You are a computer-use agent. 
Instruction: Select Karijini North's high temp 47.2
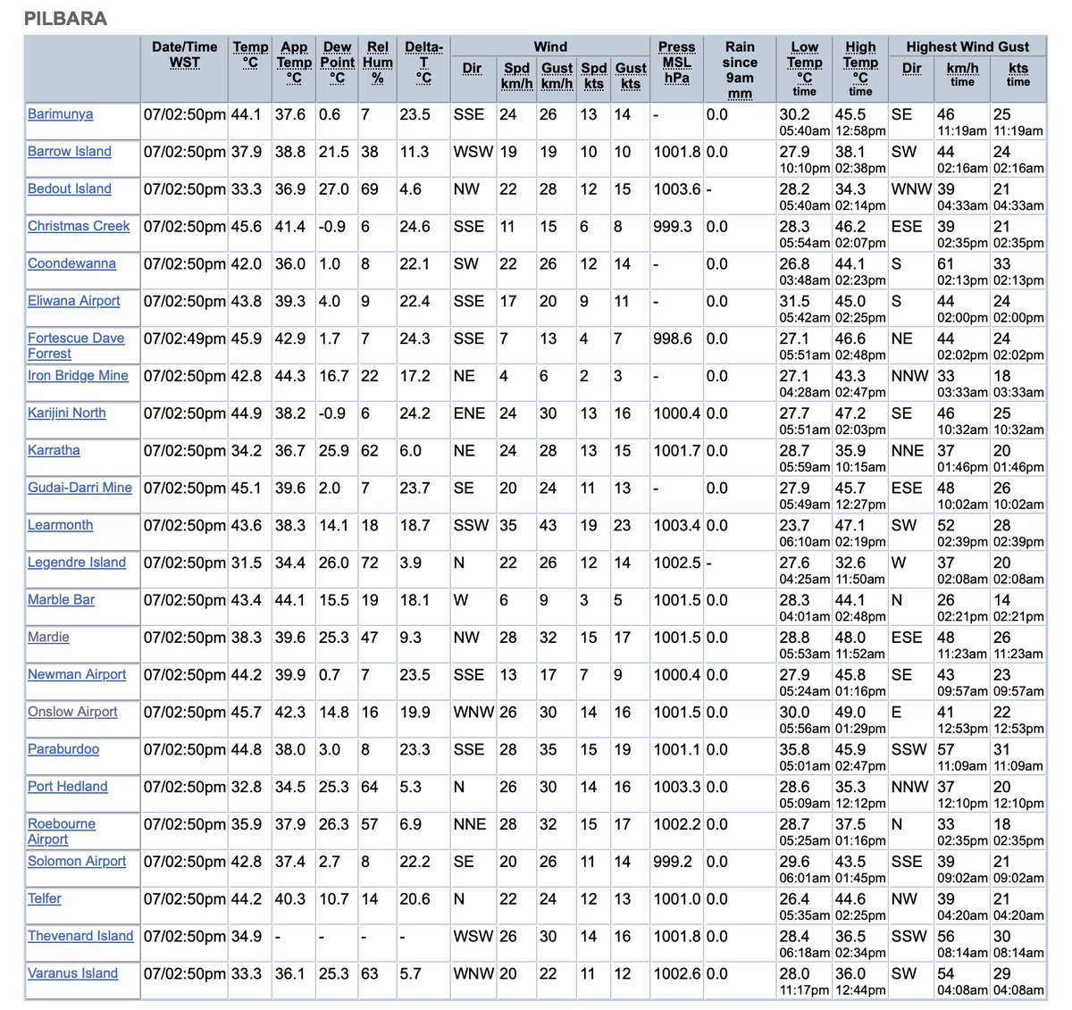coord(850,413)
